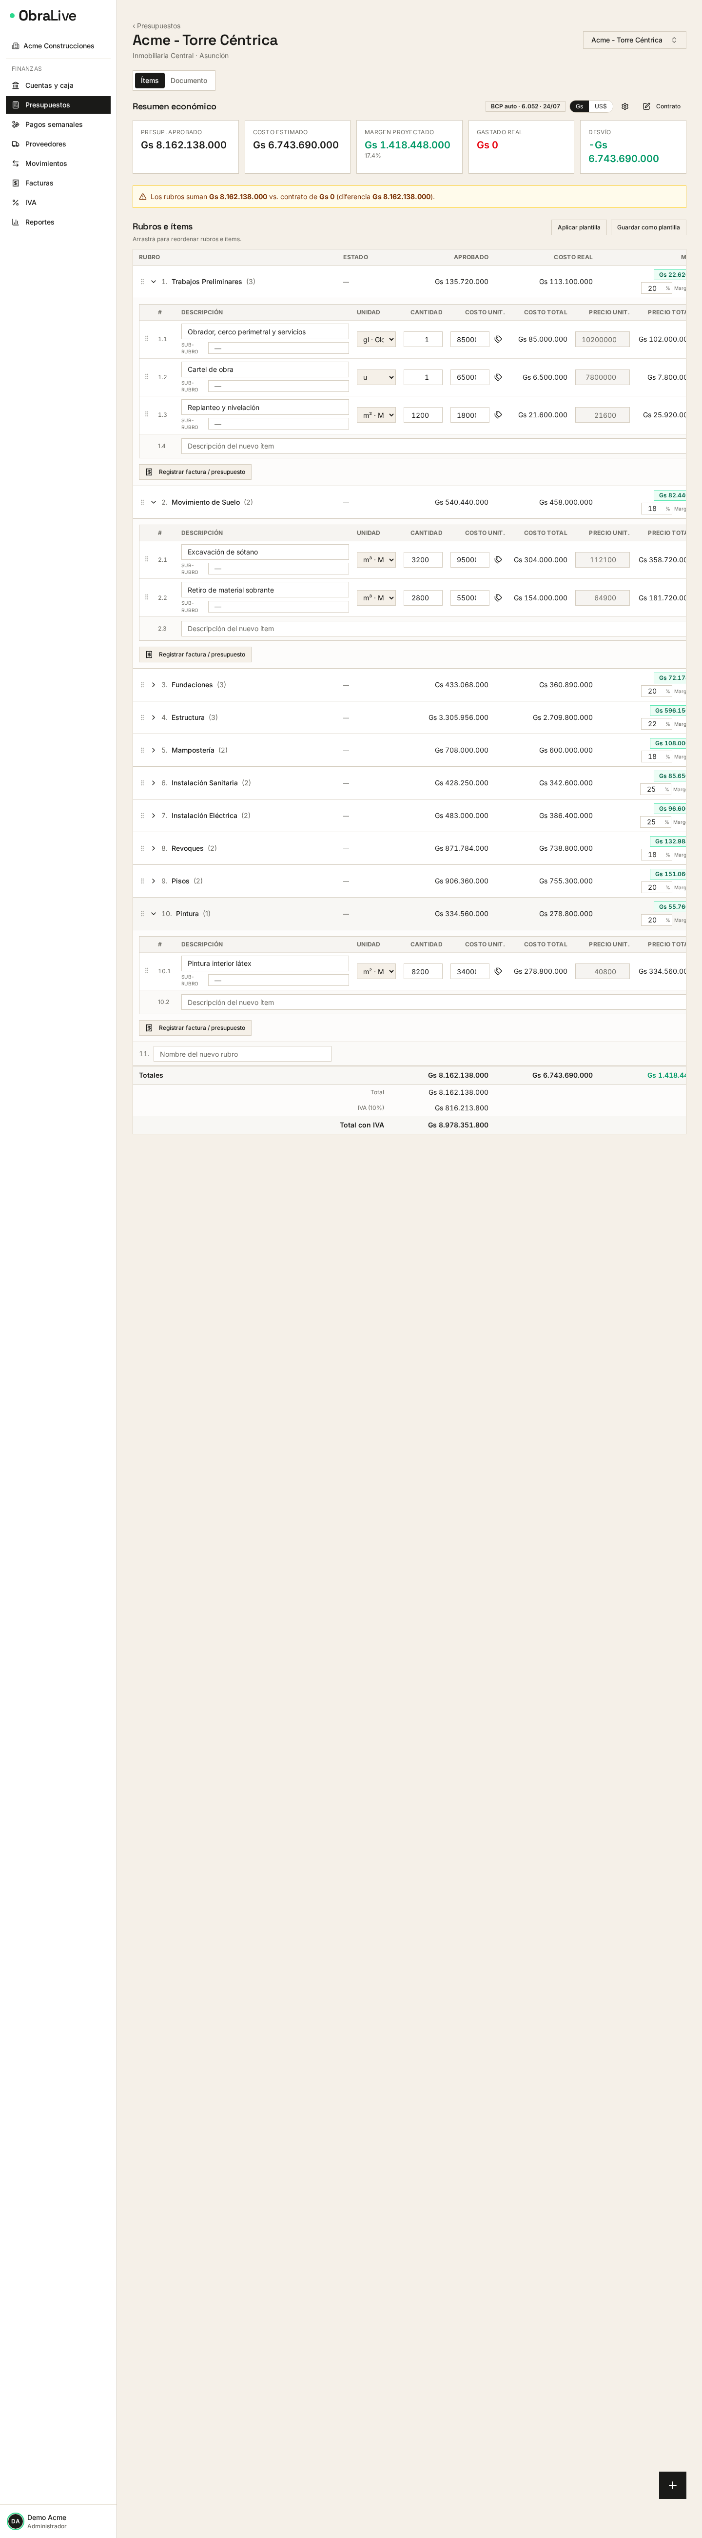702x2538 pixels.
Task: Click the price tag icon on item 2.2
Action: pos(498,598)
